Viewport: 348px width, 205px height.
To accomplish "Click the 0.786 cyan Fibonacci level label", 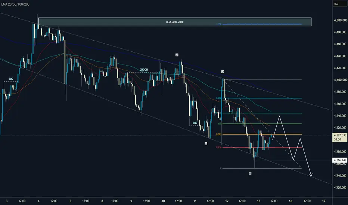I will pyautogui.click(x=218, y=98).
